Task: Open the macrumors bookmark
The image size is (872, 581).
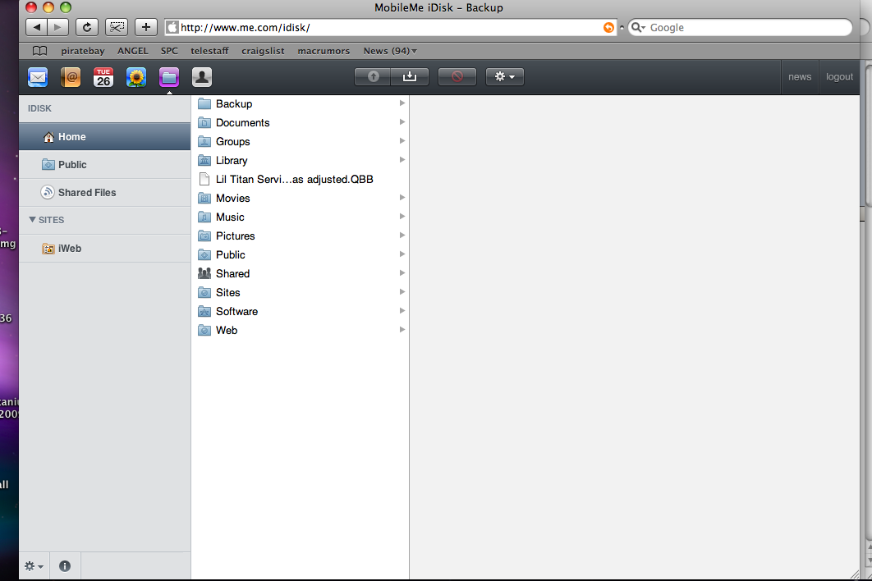Action: 324,51
